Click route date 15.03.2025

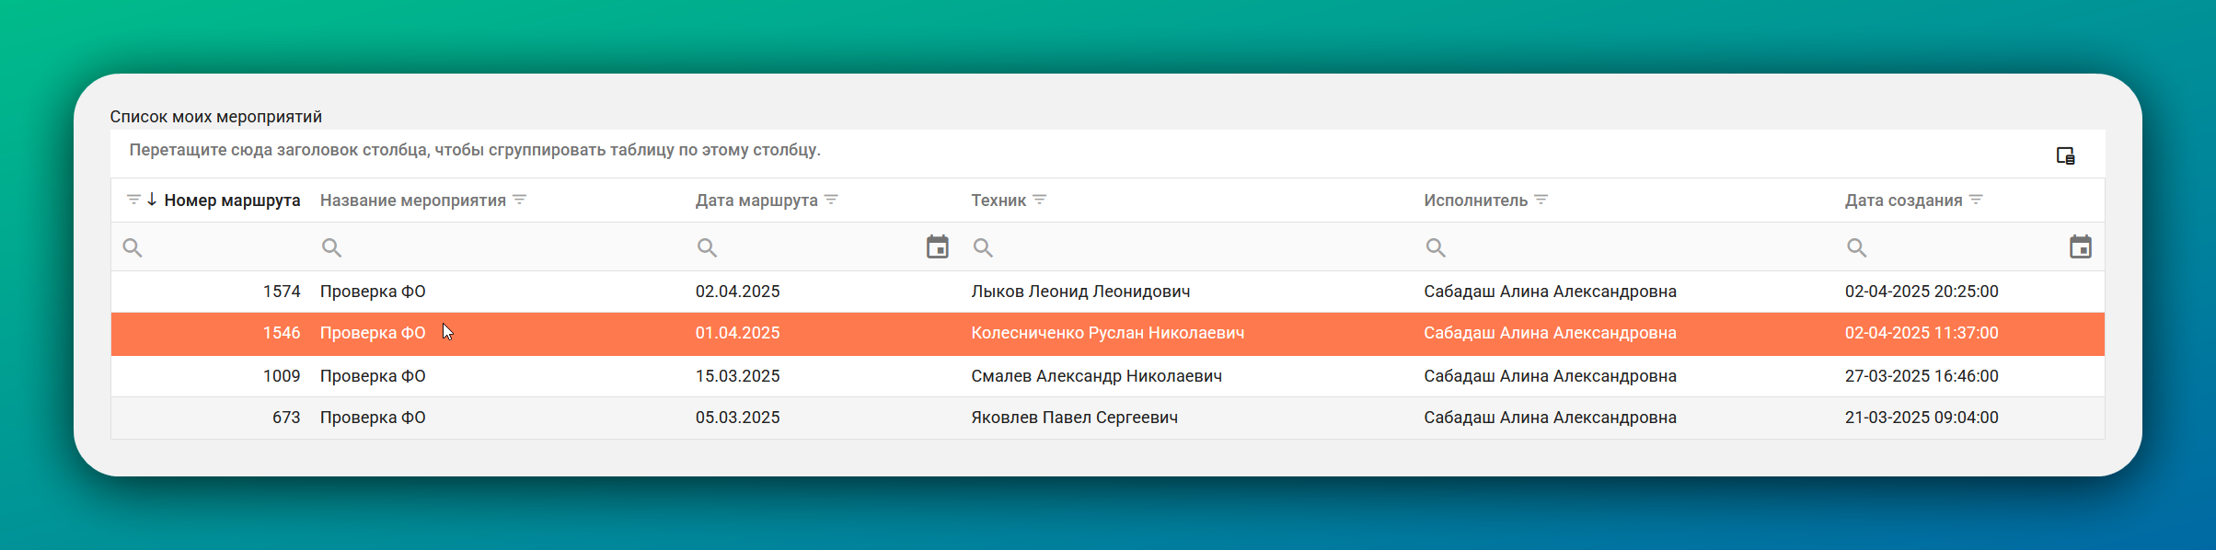(x=737, y=376)
